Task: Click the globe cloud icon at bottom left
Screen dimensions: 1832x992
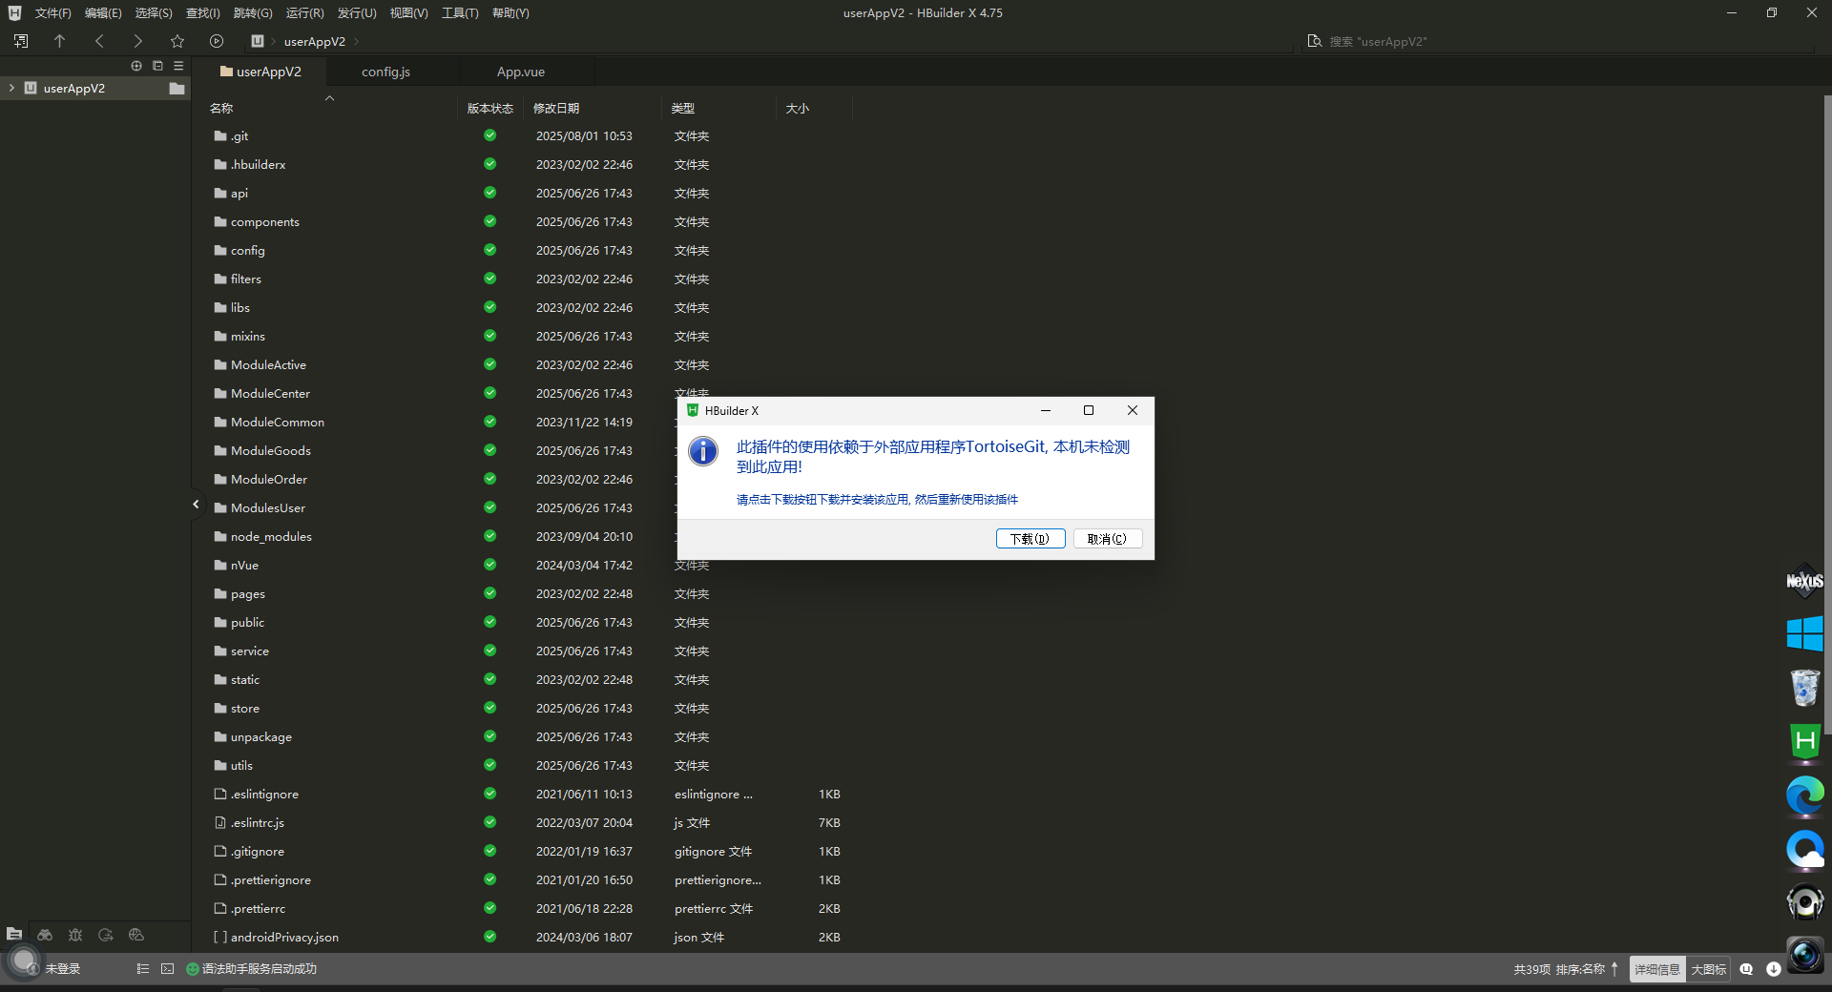Action: point(136,935)
